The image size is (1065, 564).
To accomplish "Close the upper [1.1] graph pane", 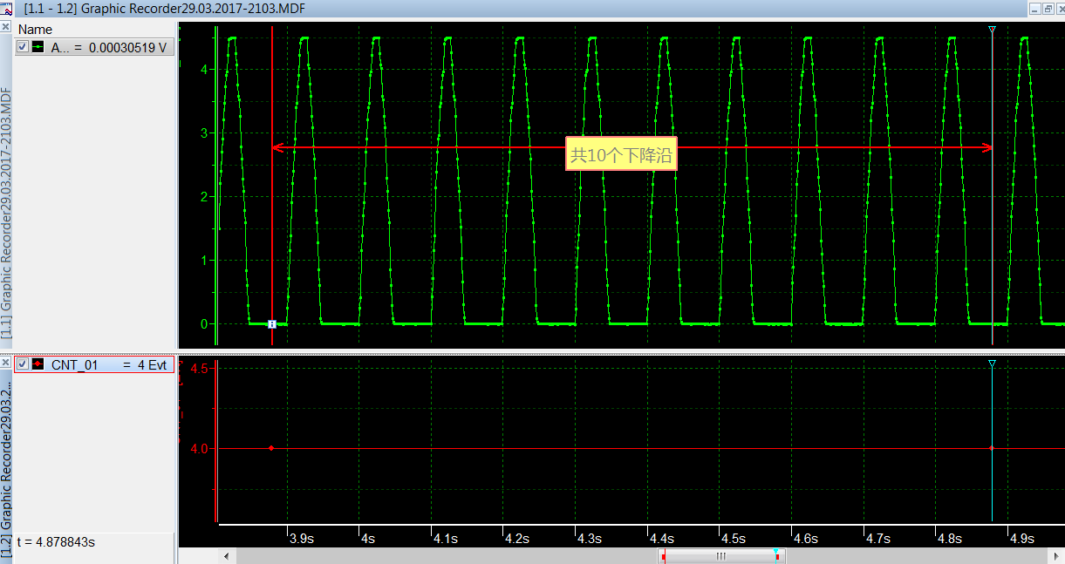I will (x=5, y=28).
